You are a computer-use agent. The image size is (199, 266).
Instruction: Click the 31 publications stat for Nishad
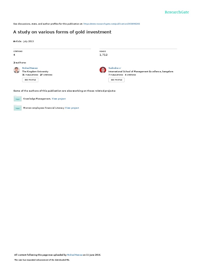tap(30, 75)
